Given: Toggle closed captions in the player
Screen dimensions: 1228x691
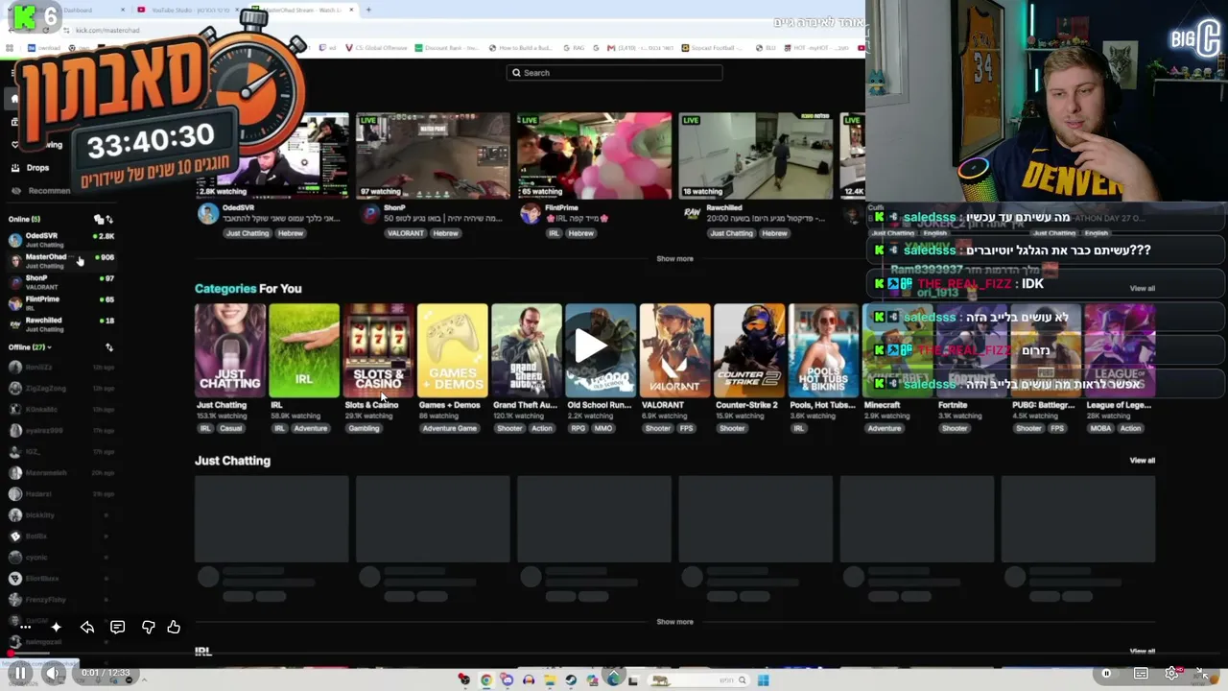Looking at the screenshot, I should pos(1141,673).
